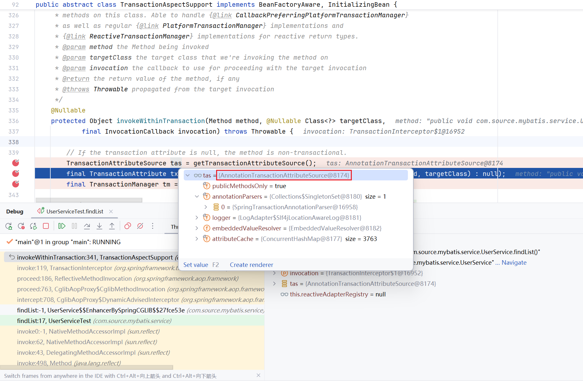Click the Create renderer link
Viewport: 583px width, 381px height.
point(251,265)
